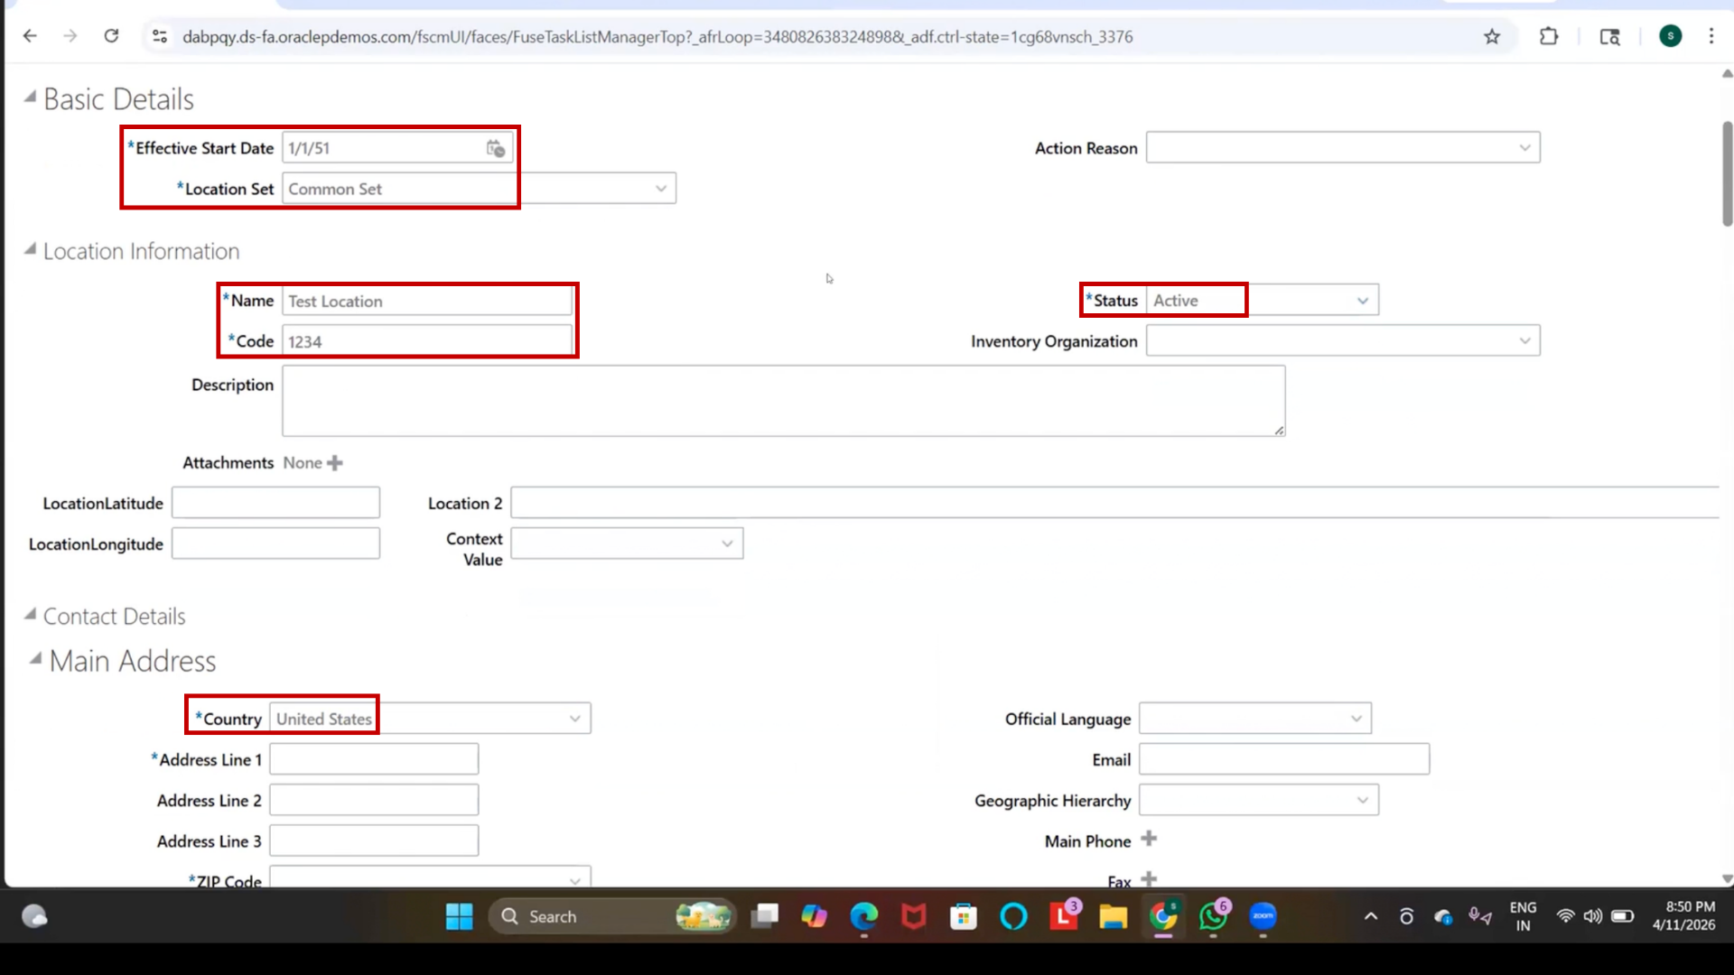This screenshot has height=975, width=1734.
Task: Collapse the Location Information section
Action: 30,248
